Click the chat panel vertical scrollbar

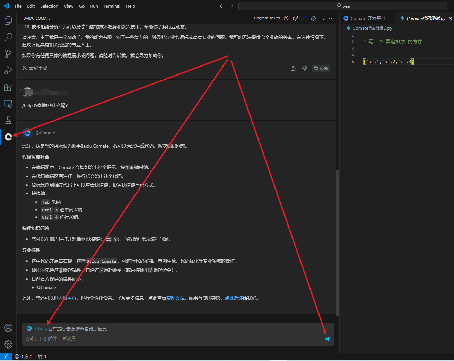click(x=338, y=243)
